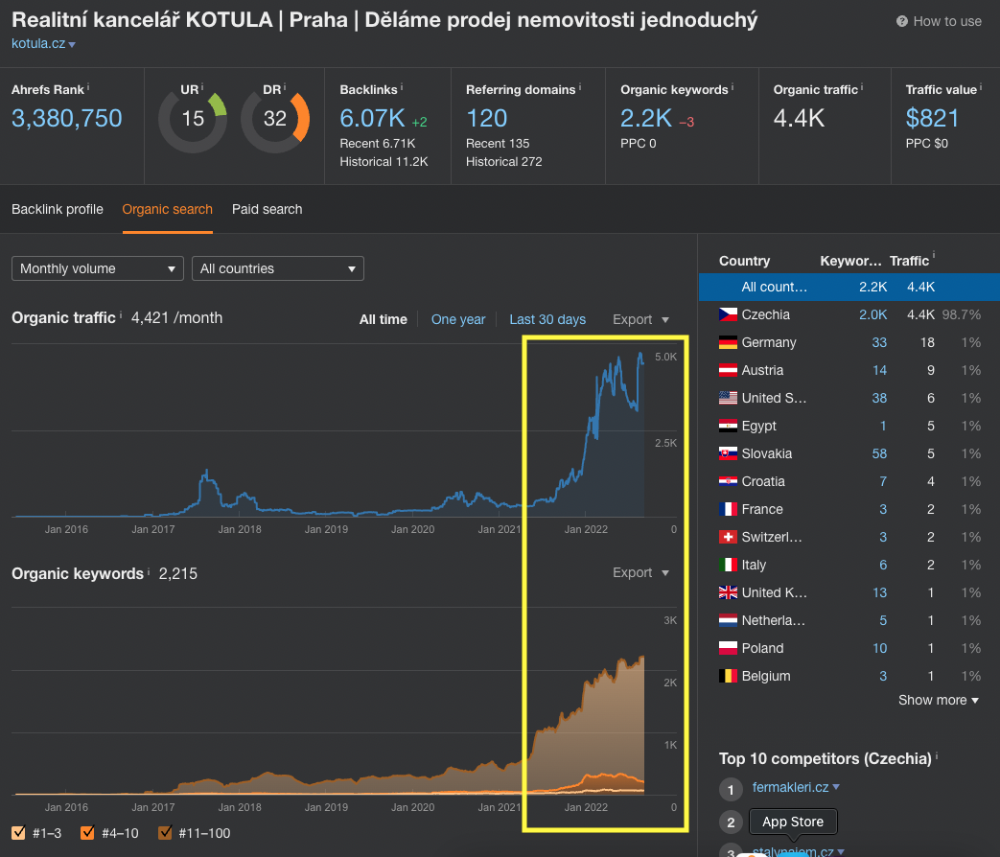Click the Ahrefs Rank info icon
This screenshot has height=857, width=1000.
(x=88, y=87)
